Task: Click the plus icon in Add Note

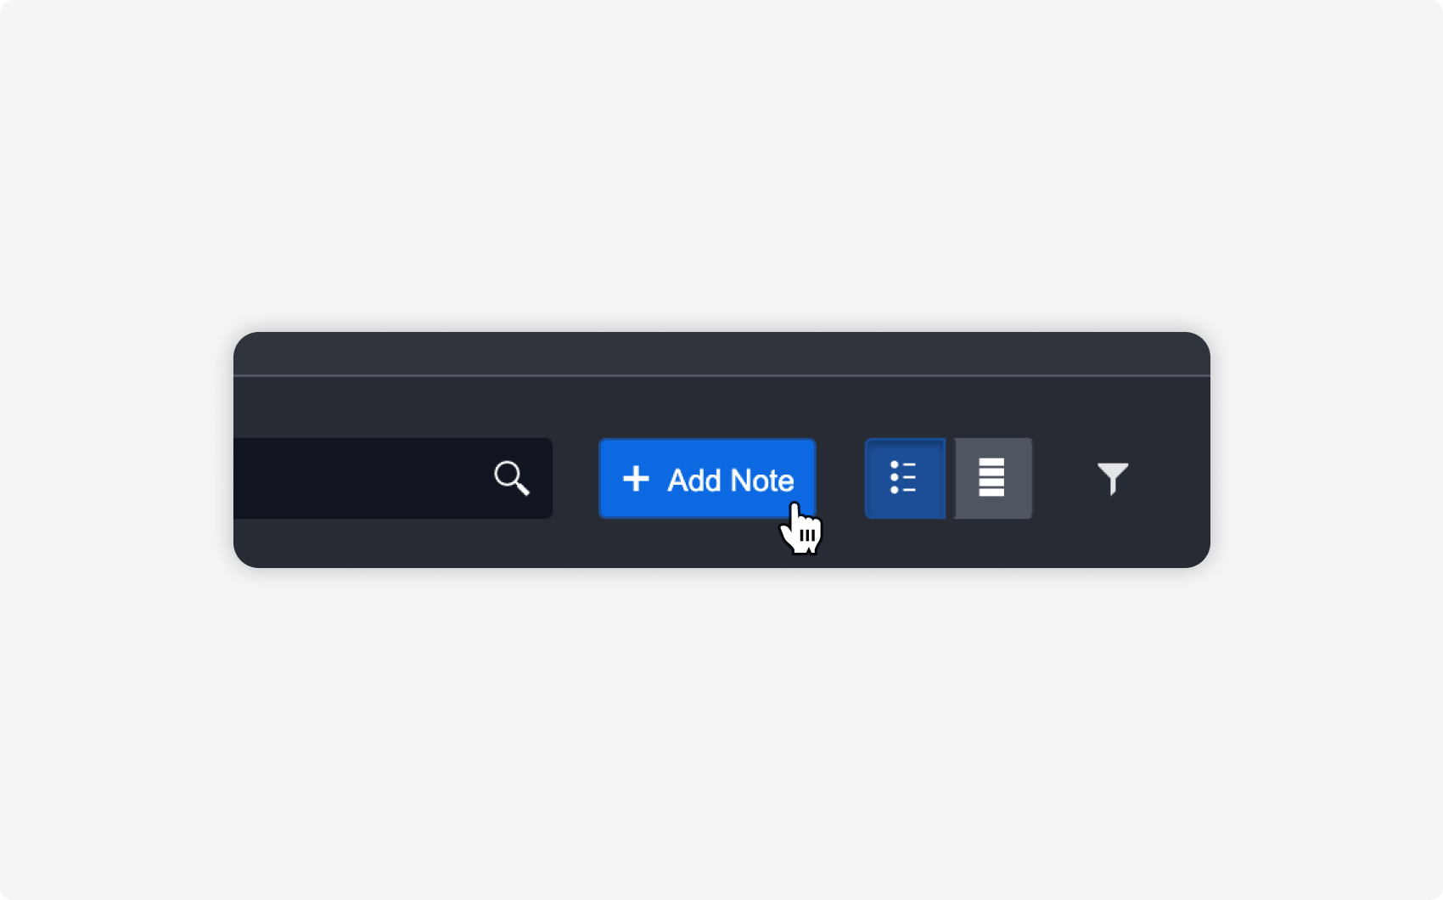Action: tap(636, 479)
